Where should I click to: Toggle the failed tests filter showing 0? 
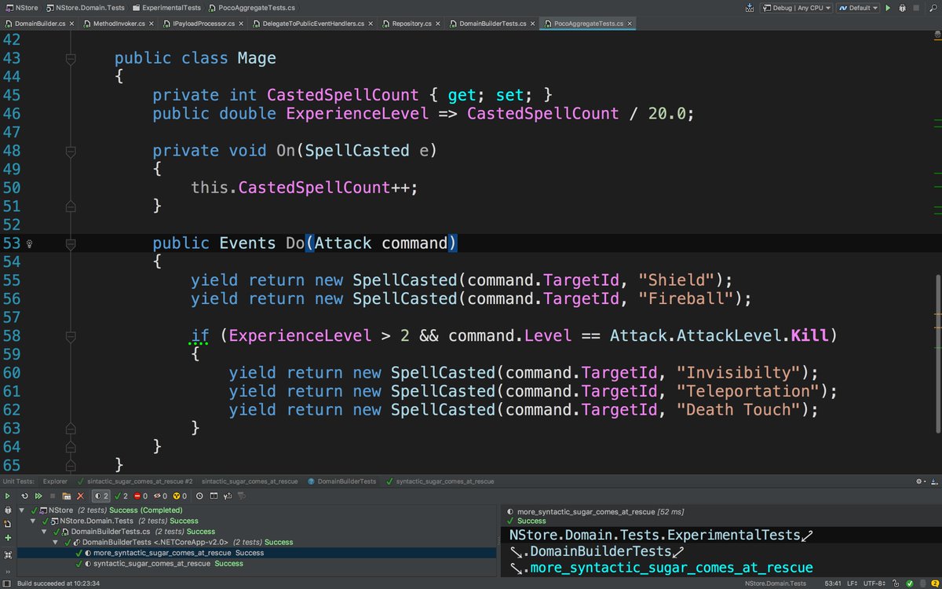(x=141, y=496)
